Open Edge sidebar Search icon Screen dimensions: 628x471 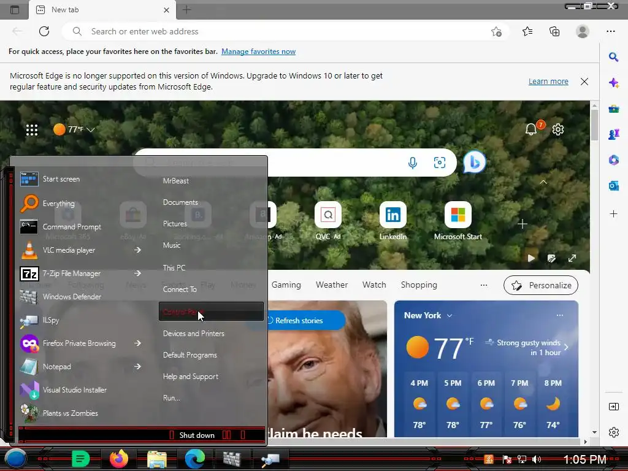click(x=613, y=57)
